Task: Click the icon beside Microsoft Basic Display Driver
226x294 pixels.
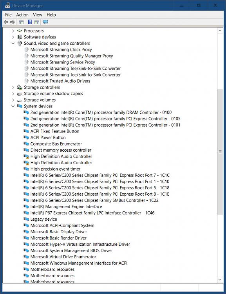Action: pos(26,232)
